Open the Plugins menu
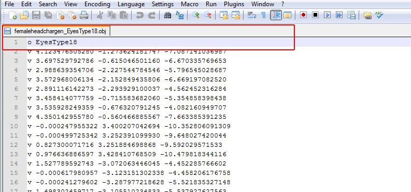 (x=234, y=4)
